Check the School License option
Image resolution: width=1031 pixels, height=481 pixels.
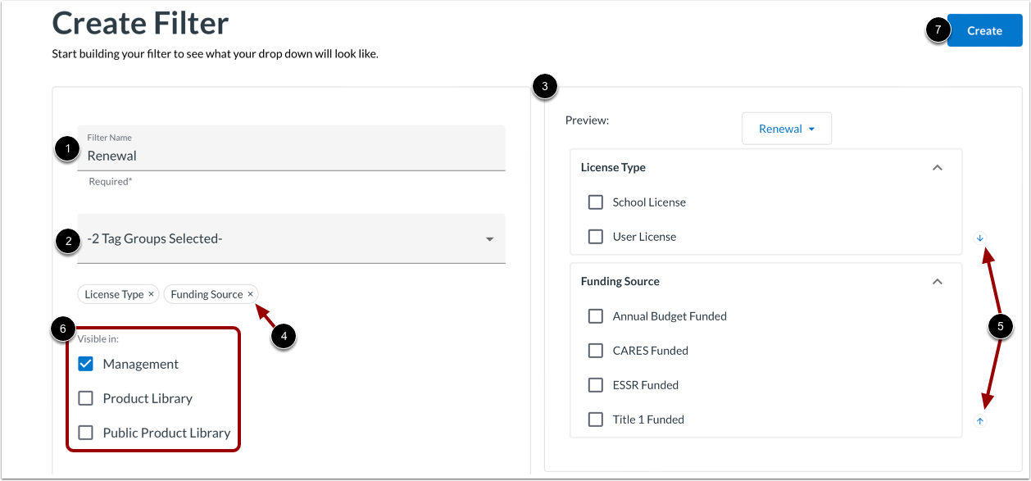[595, 202]
